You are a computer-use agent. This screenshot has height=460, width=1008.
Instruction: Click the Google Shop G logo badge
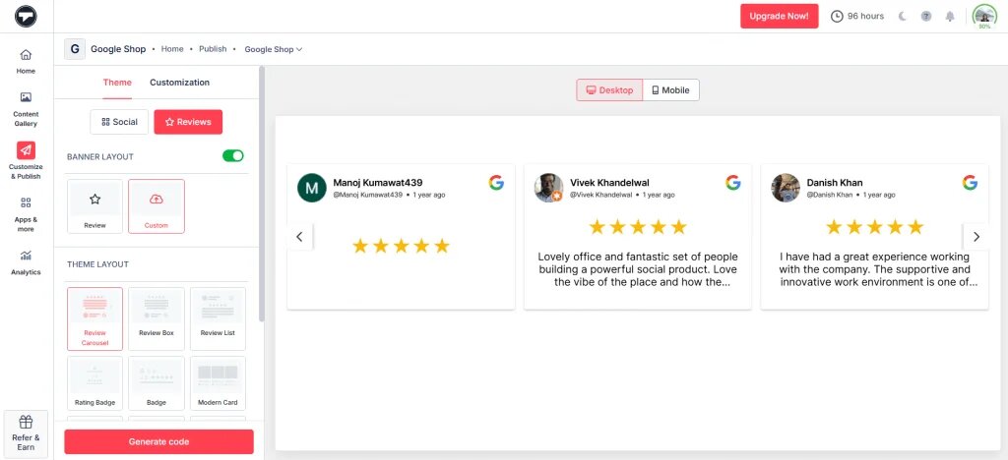[75, 49]
